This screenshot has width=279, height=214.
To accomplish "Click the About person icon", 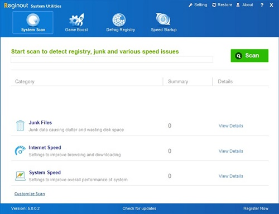I will (238, 5).
